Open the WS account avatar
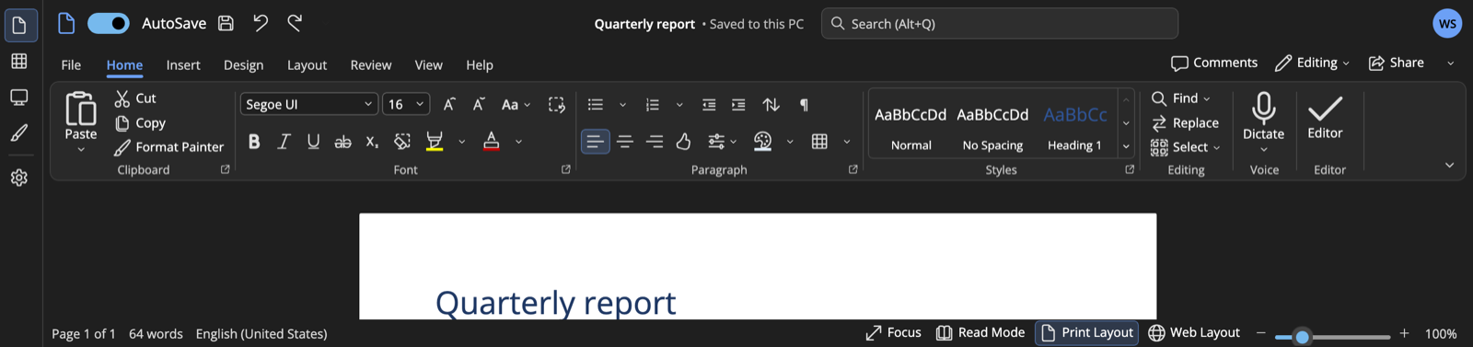 (1447, 23)
